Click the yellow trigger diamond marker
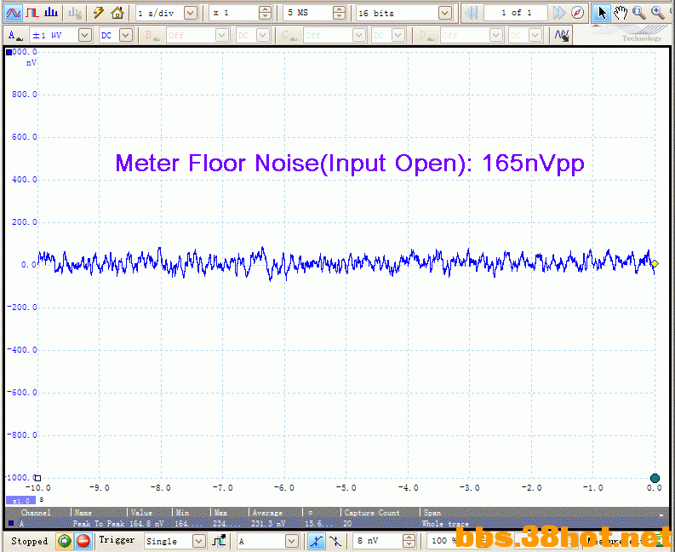Image resolution: width=675 pixels, height=552 pixels. click(655, 264)
